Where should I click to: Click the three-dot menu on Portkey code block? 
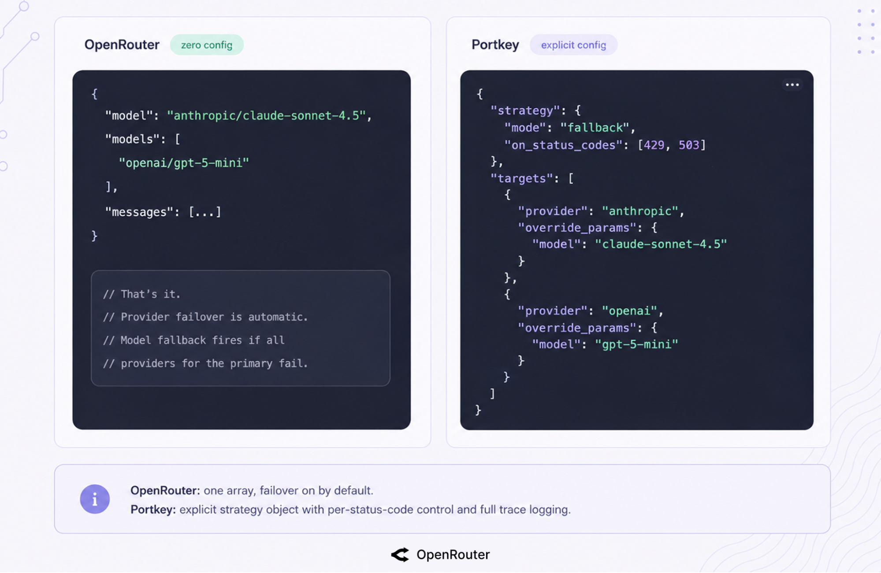click(792, 85)
